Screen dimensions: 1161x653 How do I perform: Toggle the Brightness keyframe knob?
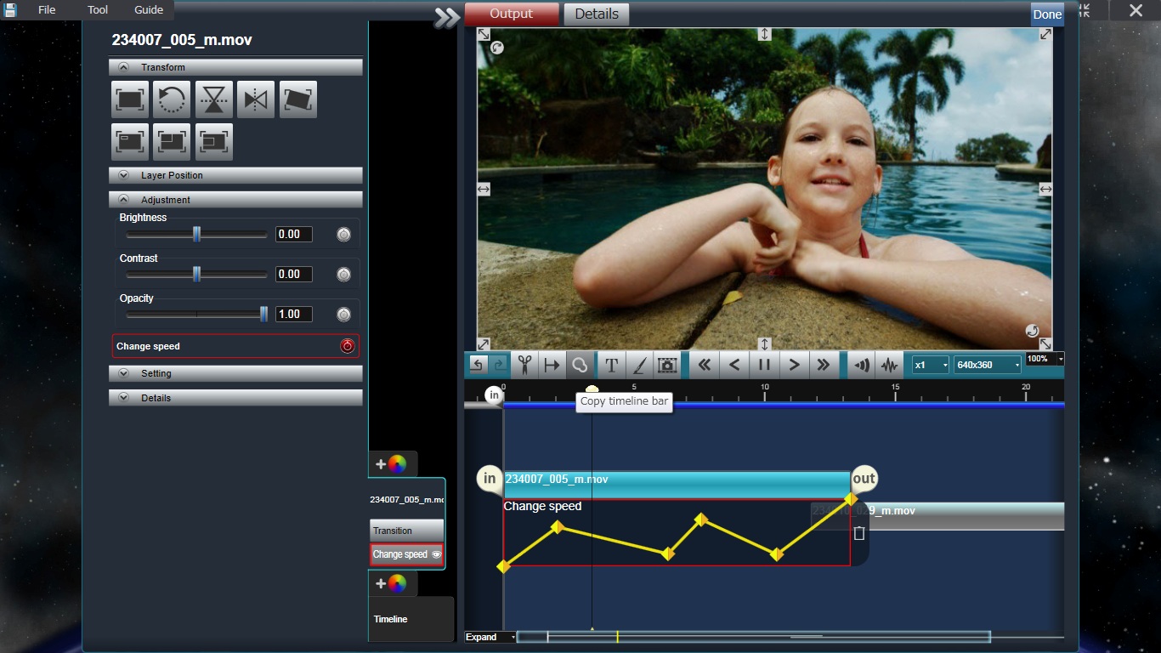click(x=343, y=235)
